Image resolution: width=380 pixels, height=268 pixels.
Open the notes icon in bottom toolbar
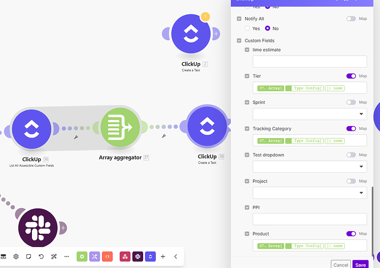[29, 256]
